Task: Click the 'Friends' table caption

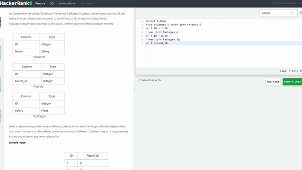Action: (38, 86)
